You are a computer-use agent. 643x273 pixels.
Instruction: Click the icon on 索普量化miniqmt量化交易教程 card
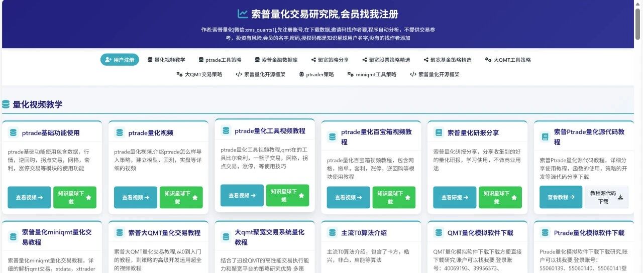(x=13, y=237)
